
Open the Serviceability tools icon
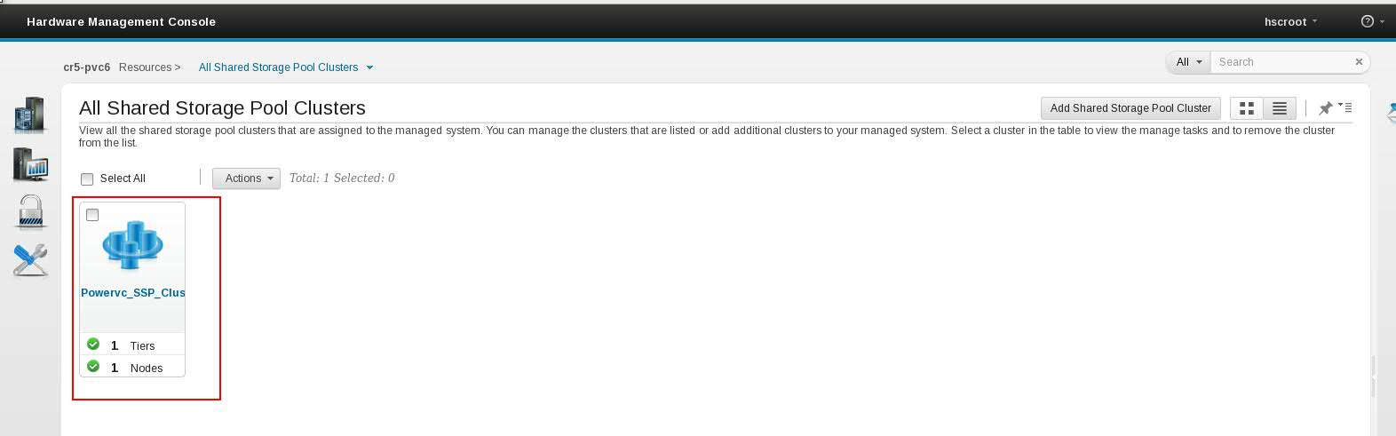click(x=30, y=260)
